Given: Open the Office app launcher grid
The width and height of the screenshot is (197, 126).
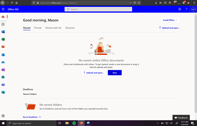Looking at the screenshot, I should click(x=3, y=9).
